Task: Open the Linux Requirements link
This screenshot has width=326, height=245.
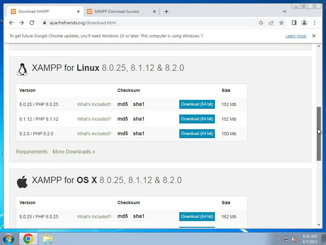Action: click(32, 152)
